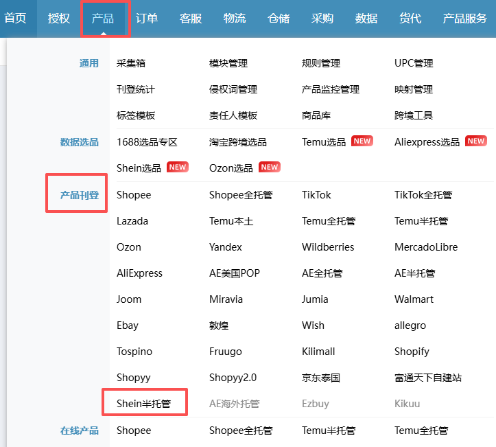Select Shopify from the platform list

[412, 352]
